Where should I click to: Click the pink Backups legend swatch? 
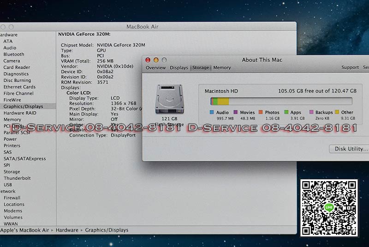(x=311, y=112)
